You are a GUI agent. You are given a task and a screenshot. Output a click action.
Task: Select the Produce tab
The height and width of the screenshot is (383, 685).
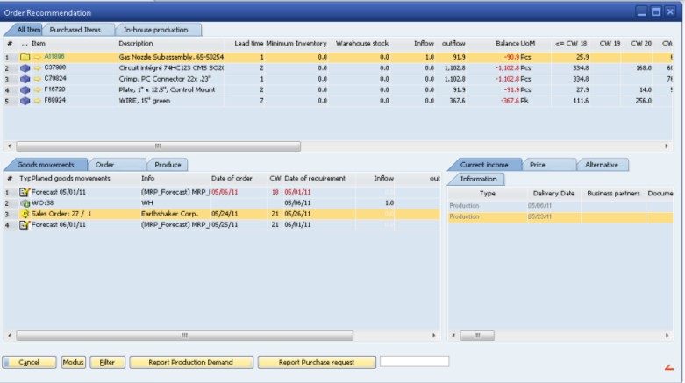tap(167, 165)
